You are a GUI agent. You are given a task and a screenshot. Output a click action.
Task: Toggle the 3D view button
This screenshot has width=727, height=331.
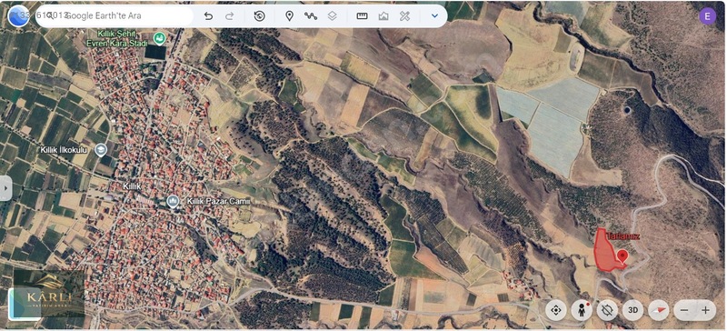pos(632,310)
